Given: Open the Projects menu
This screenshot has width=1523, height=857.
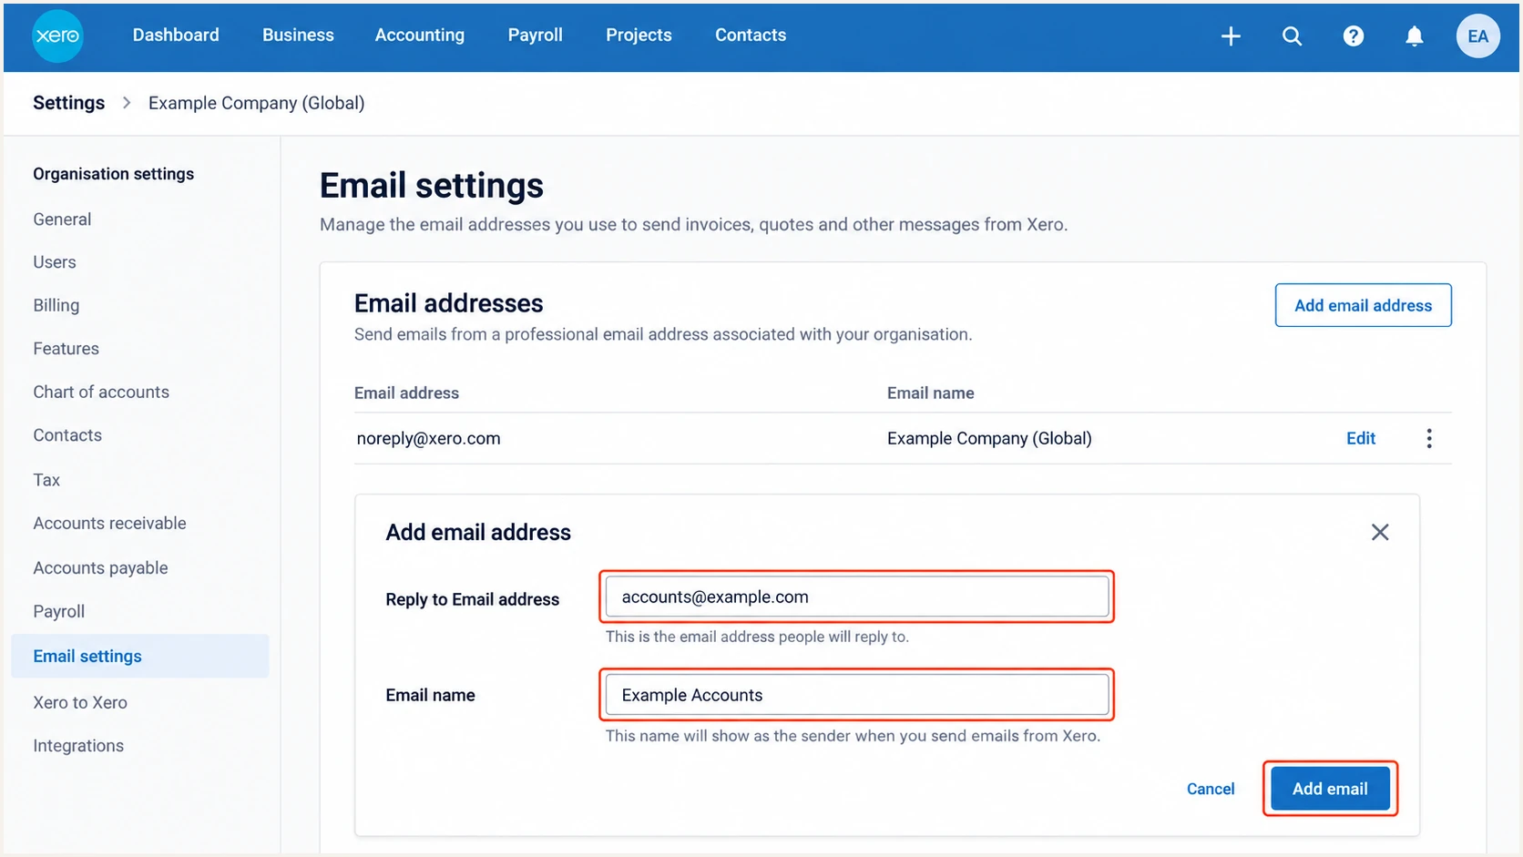Looking at the screenshot, I should (x=639, y=36).
